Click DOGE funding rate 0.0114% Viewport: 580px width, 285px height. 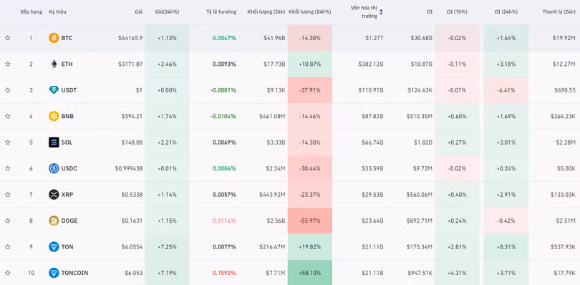point(225,221)
